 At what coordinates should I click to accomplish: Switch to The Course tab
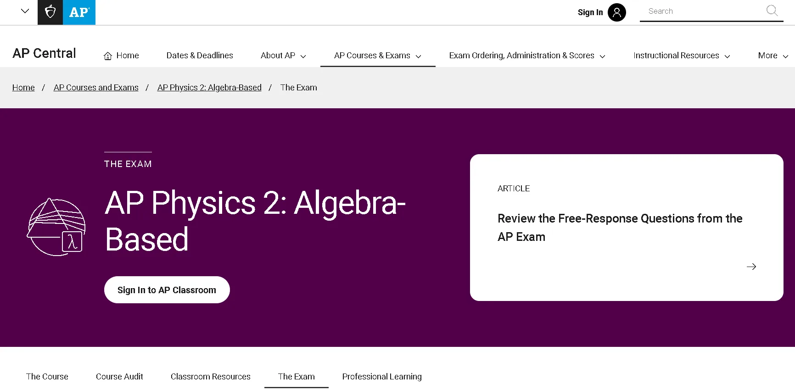(x=47, y=376)
